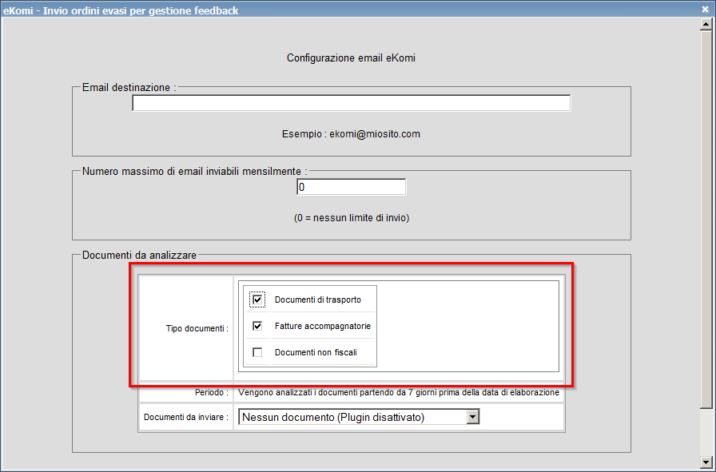Uncheck the Fatture accompagnatorie checkbox
The width and height of the screenshot is (716, 472).
(x=257, y=326)
